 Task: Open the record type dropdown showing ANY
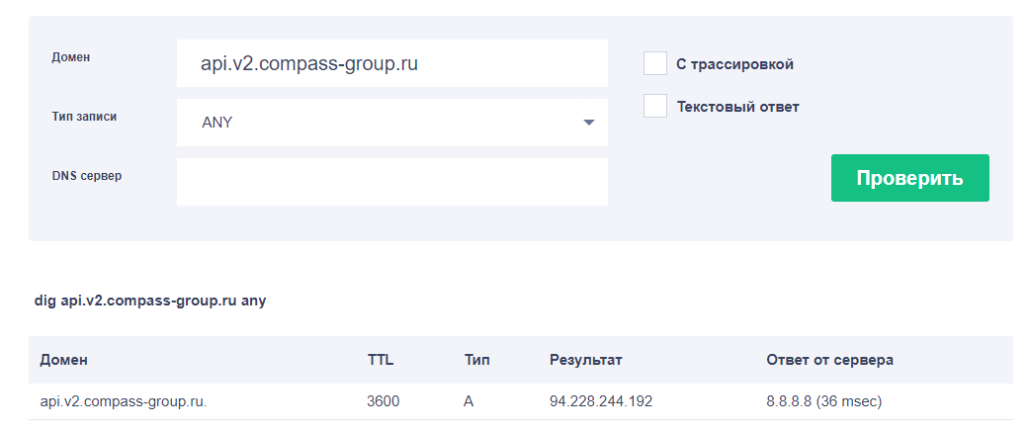click(x=391, y=123)
